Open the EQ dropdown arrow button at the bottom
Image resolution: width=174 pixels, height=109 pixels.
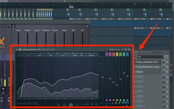click(92, 104)
